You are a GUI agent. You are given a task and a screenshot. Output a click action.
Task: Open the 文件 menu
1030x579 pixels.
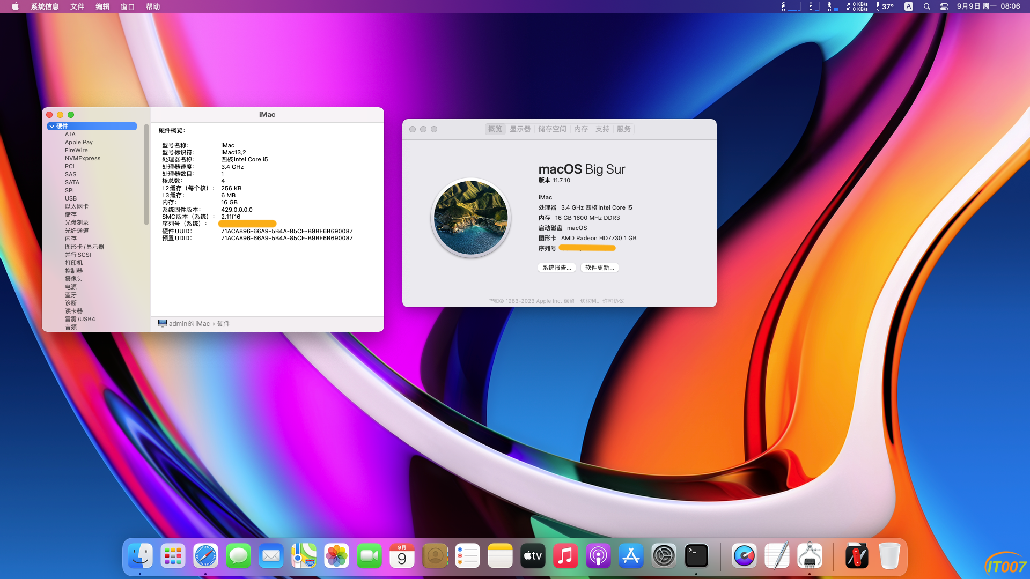point(77,6)
